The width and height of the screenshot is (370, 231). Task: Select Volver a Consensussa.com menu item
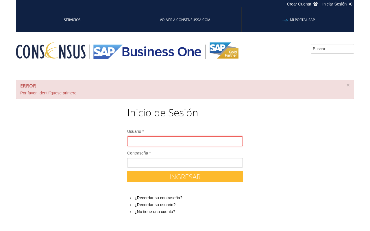point(185,20)
